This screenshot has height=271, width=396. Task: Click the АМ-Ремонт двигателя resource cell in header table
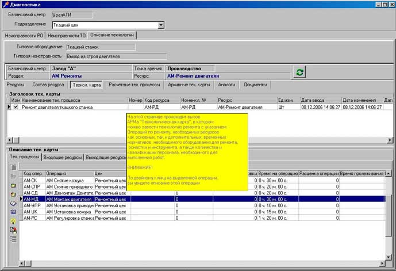pos(247,107)
